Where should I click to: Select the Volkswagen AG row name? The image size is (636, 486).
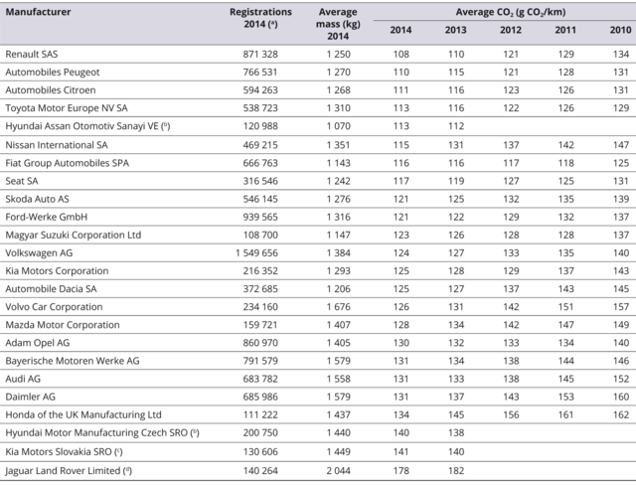tap(39, 253)
